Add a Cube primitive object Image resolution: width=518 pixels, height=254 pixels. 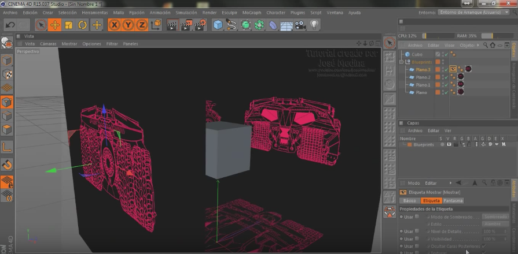[218, 24]
